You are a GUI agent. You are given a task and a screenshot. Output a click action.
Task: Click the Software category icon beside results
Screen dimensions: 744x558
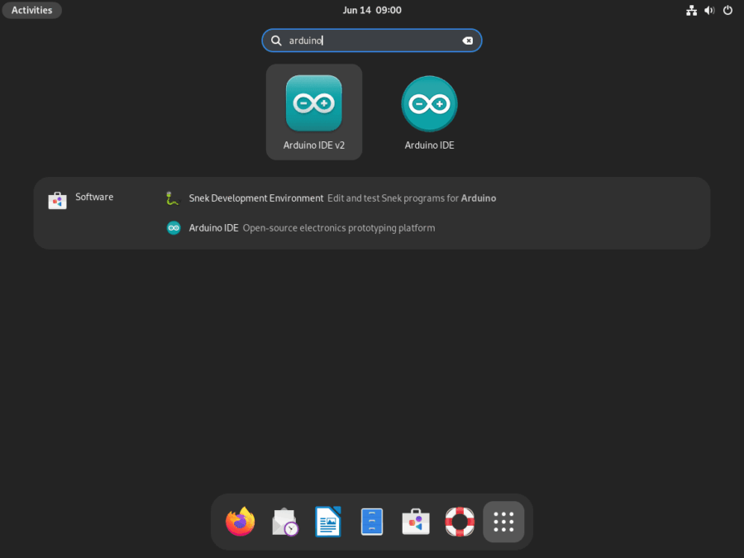[x=57, y=200]
